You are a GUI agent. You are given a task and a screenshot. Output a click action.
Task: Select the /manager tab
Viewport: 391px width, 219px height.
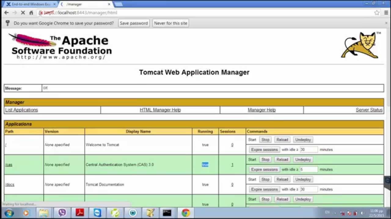pyautogui.click(x=86, y=4)
